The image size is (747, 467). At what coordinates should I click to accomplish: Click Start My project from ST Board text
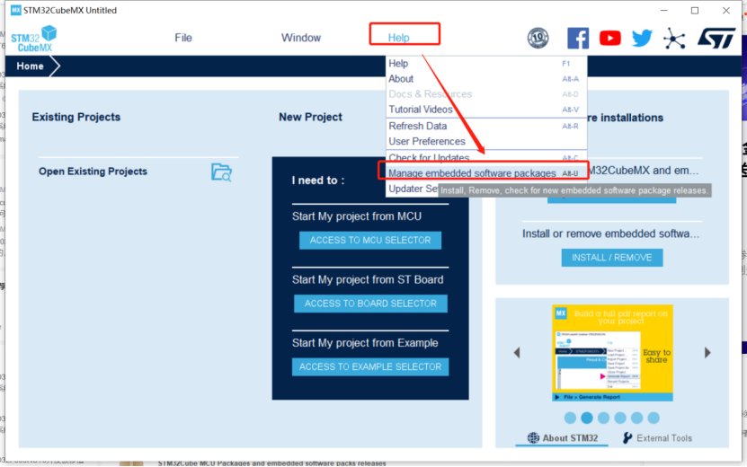coord(368,279)
